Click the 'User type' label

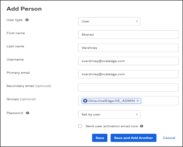[x=14, y=20]
